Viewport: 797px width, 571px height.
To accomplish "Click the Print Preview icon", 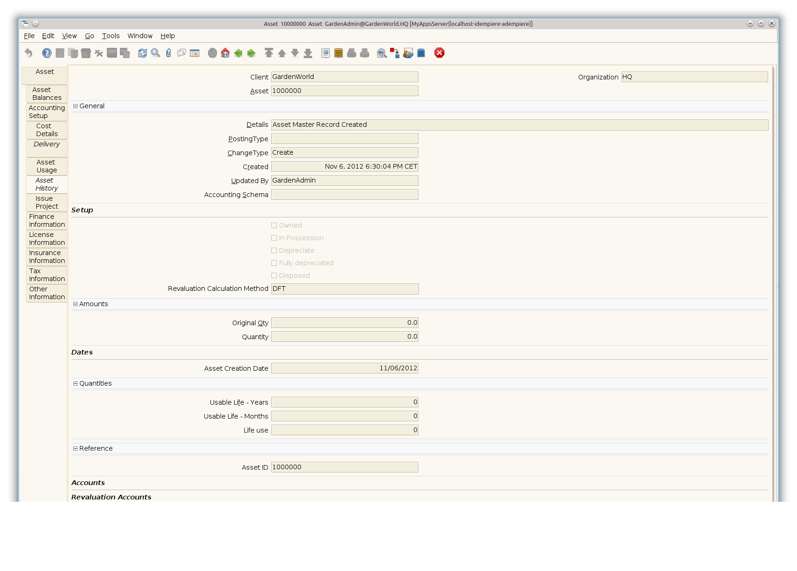I will 352,53.
